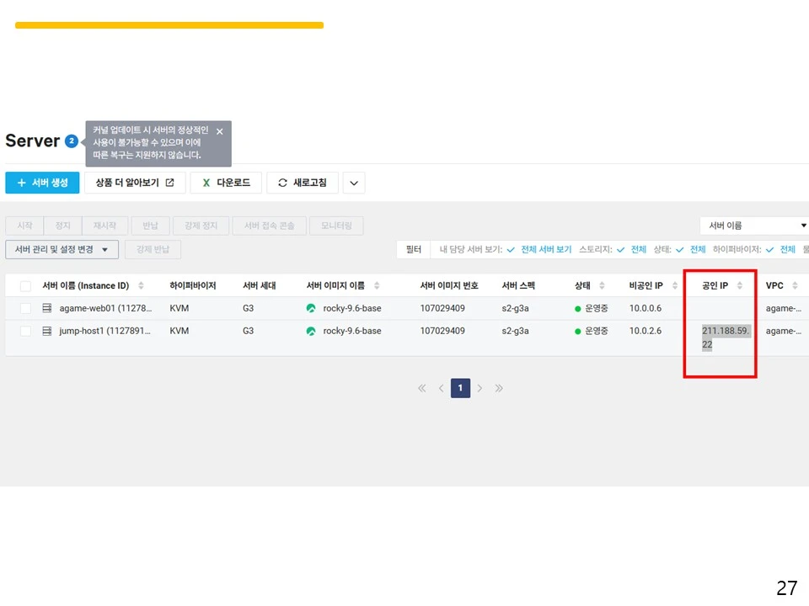The image size is (809, 606).
Task: Check the jump-host1 row checkbox
Action: click(25, 331)
